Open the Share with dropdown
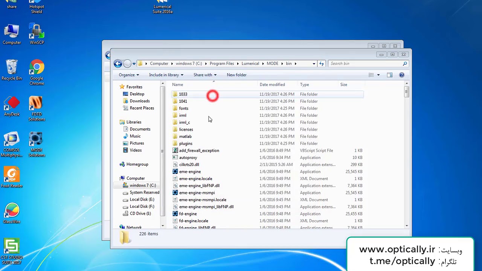The image size is (482, 271). (x=205, y=75)
